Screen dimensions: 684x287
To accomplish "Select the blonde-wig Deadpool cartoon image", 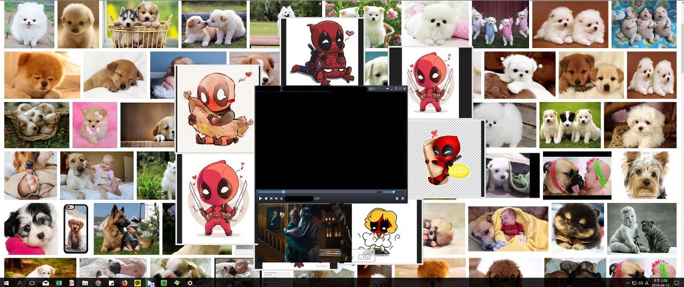I will click(385, 231).
